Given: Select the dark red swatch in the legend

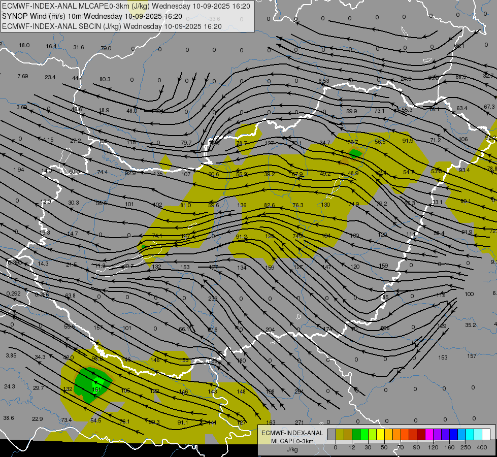Looking at the screenshot, I should 421,434.
